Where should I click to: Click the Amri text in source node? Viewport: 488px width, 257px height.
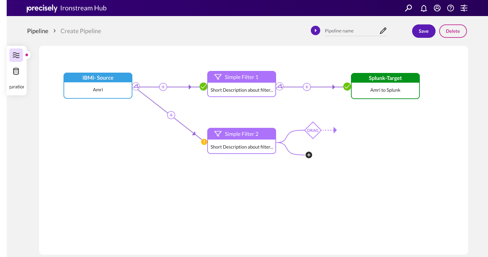[x=98, y=90]
